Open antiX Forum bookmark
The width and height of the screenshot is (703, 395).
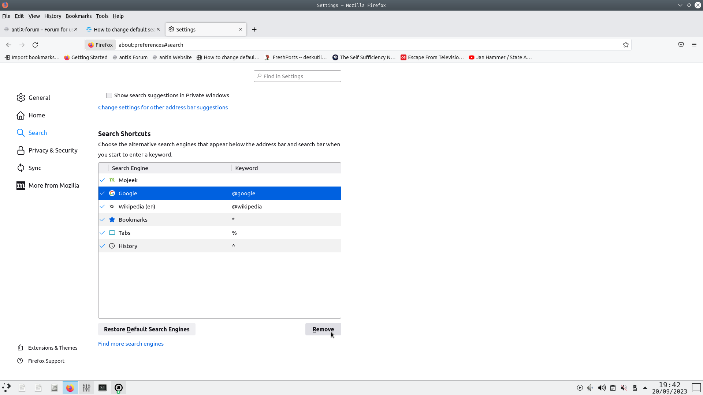(x=130, y=57)
